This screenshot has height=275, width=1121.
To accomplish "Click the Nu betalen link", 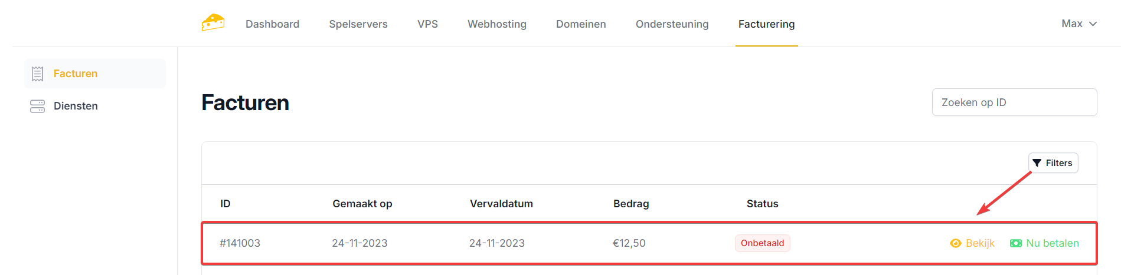I will 1052,243.
